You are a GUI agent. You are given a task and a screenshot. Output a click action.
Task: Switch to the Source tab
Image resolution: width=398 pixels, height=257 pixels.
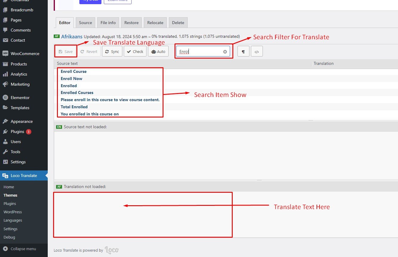pyautogui.click(x=85, y=23)
